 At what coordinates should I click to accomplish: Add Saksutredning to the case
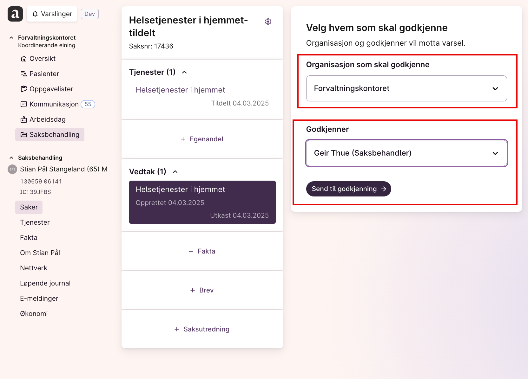tap(202, 329)
